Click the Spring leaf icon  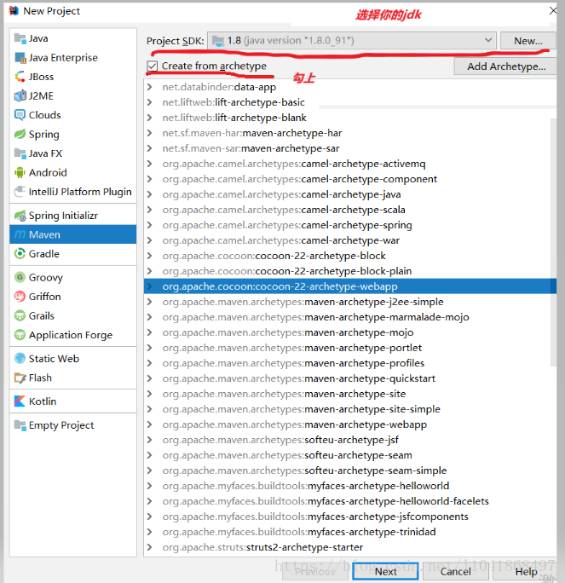click(x=20, y=134)
